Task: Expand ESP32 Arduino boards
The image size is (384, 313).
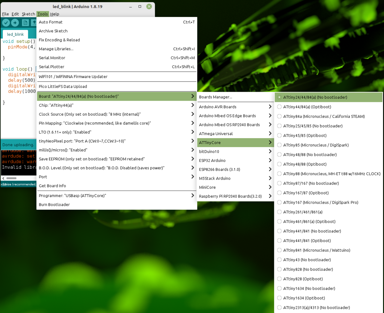Action: 236,160
